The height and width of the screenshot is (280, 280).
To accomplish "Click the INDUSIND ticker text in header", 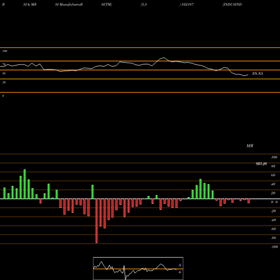I will click(x=232, y=4).
